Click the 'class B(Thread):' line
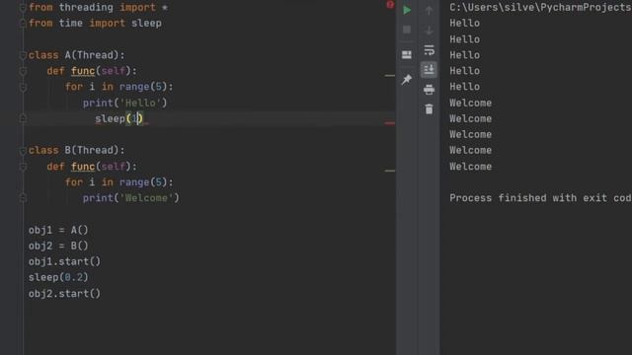Screen dimensions: 632x355 coord(77,150)
